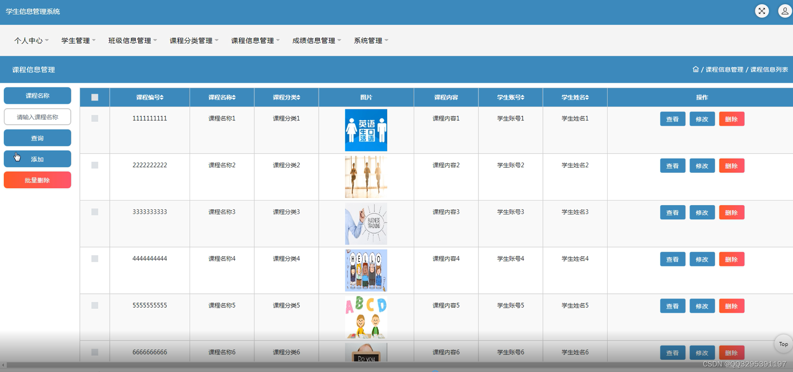Viewport: 793px width, 372px height.
Task: Sort by 课程编号 column arrows
Action: coord(162,97)
